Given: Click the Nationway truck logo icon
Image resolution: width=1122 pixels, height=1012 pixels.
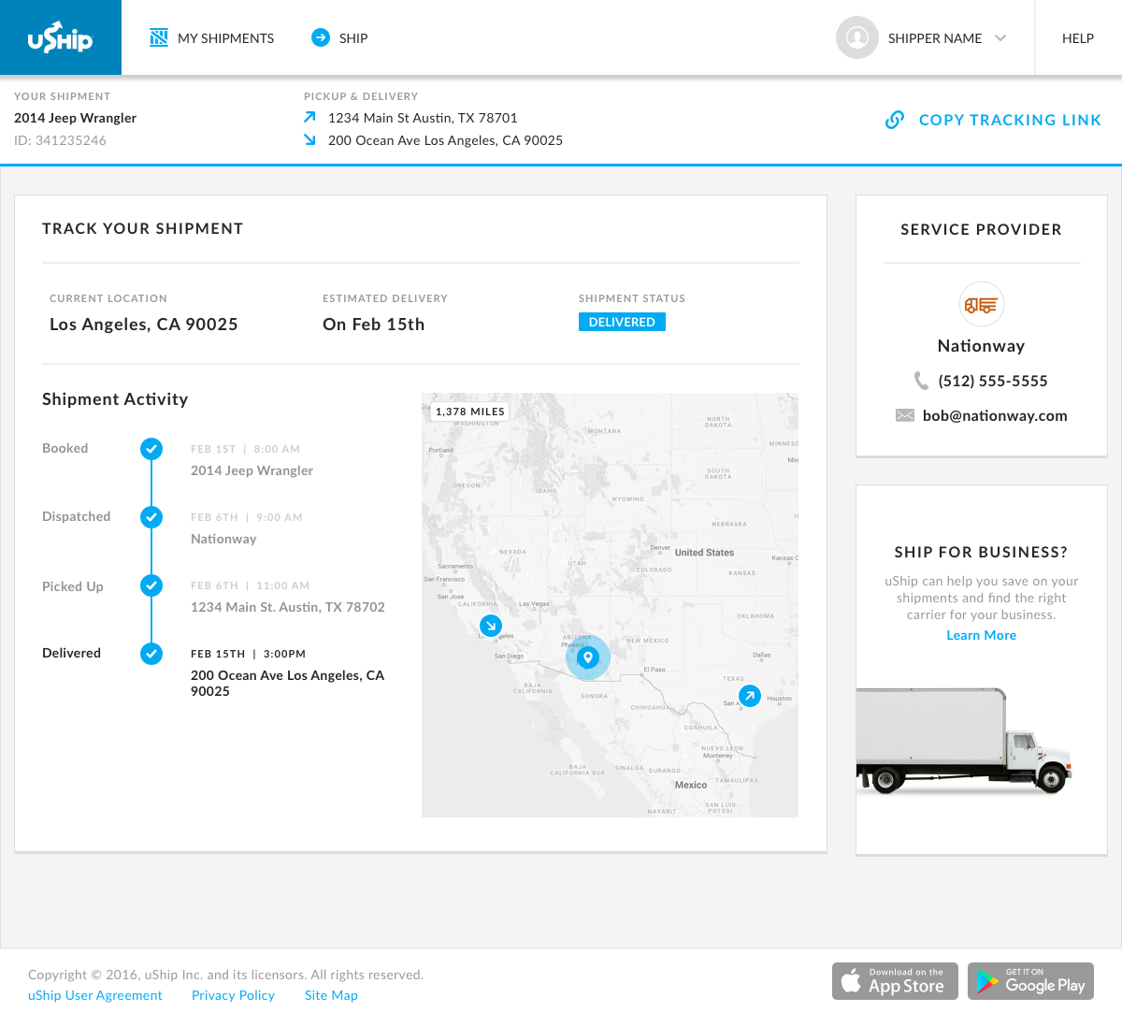Looking at the screenshot, I should (x=981, y=305).
